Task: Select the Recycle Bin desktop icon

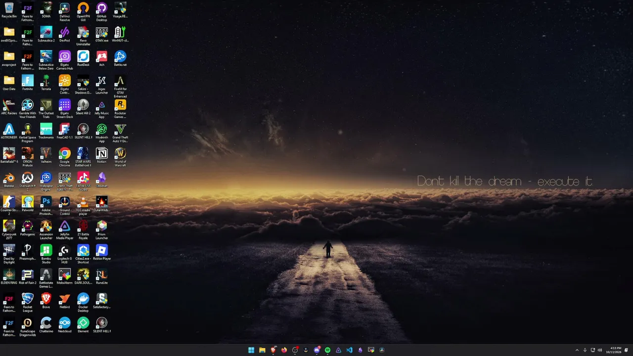Action: [x=9, y=10]
